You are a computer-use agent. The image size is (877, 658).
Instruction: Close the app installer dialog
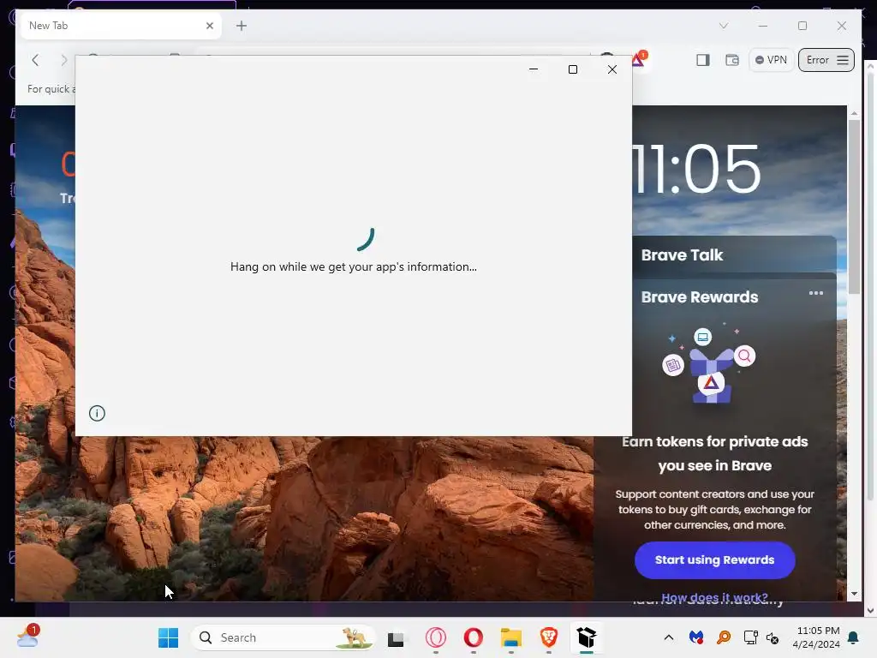tap(612, 69)
